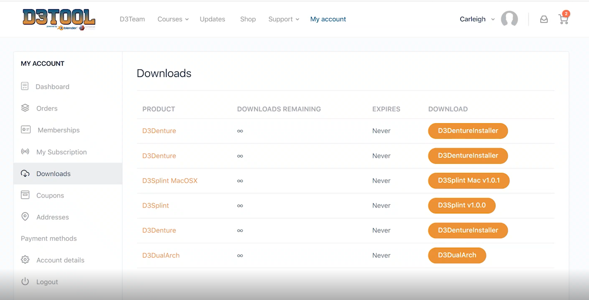Click the Downloads page heading
This screenshot has width=589, height=300.
(164, 73)
